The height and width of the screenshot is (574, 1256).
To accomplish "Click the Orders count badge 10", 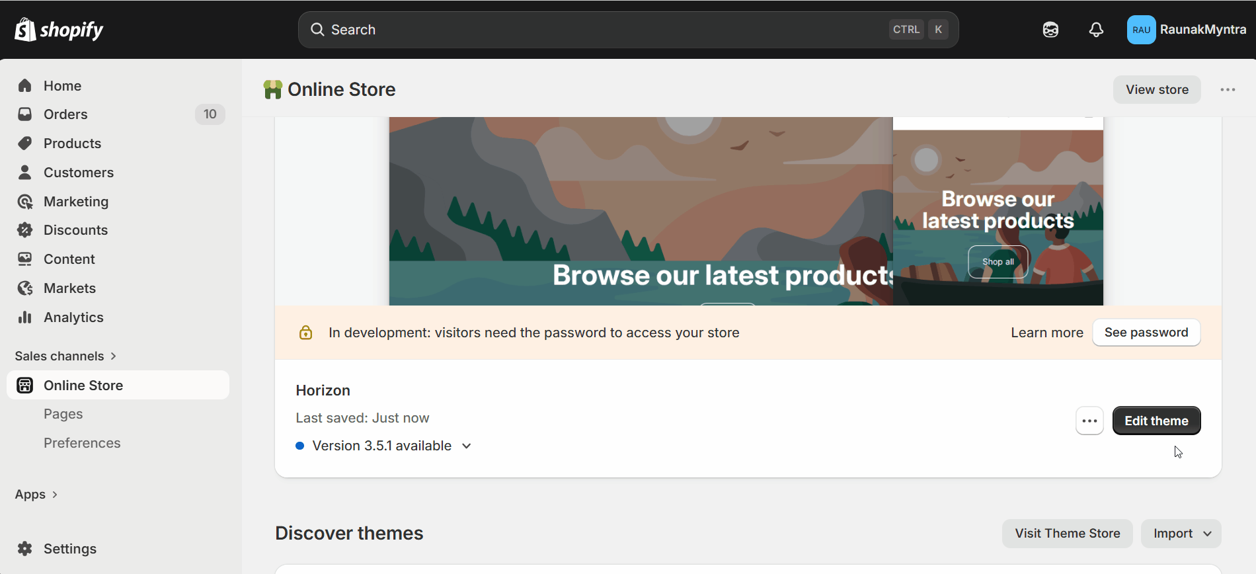I will point(210,114).
